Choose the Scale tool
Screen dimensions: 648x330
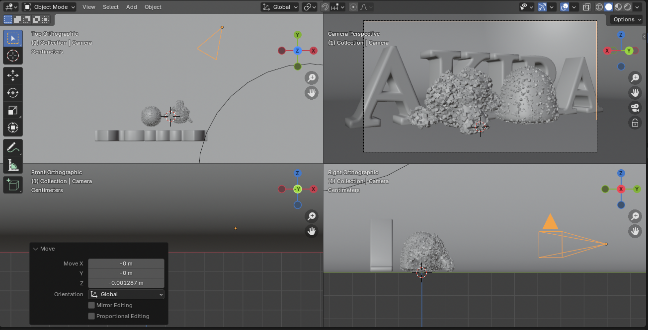pos(13,110)
